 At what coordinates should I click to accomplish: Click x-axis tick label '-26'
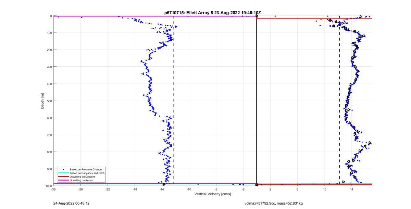click(x=80, y=189)
